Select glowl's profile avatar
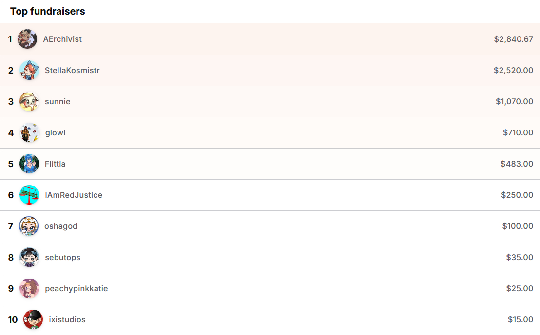The image size is (540, 335). 29,132
